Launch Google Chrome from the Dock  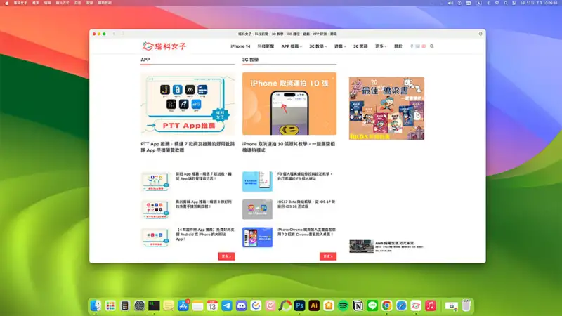point(387,305)
